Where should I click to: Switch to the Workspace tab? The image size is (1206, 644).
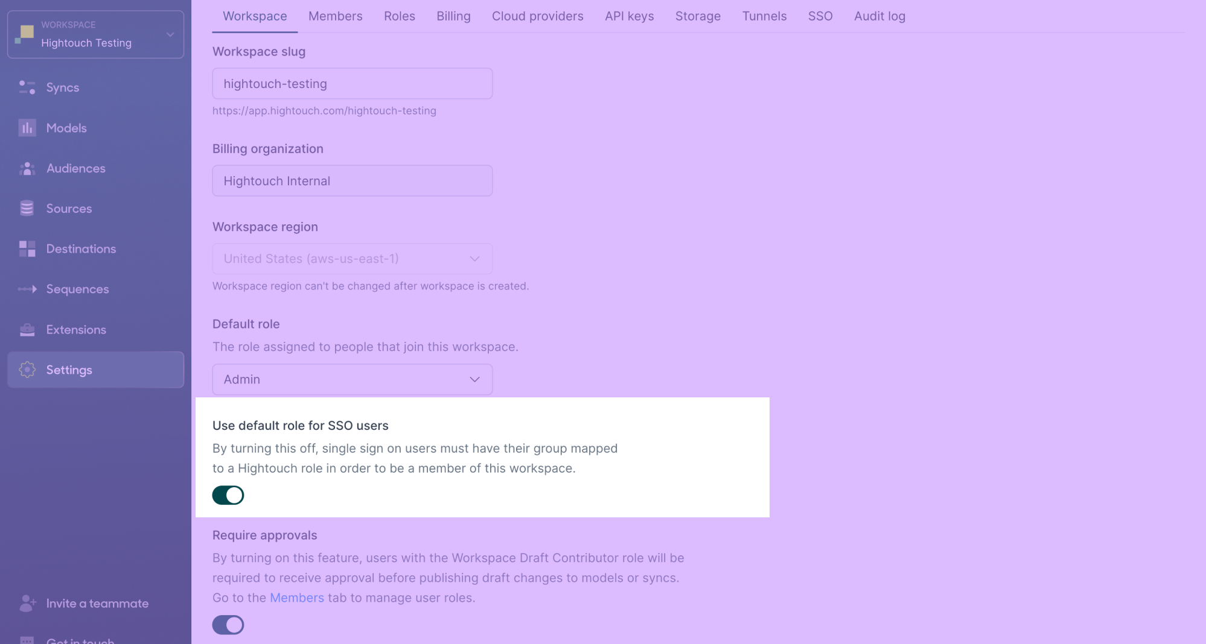(x=255, y=16)
